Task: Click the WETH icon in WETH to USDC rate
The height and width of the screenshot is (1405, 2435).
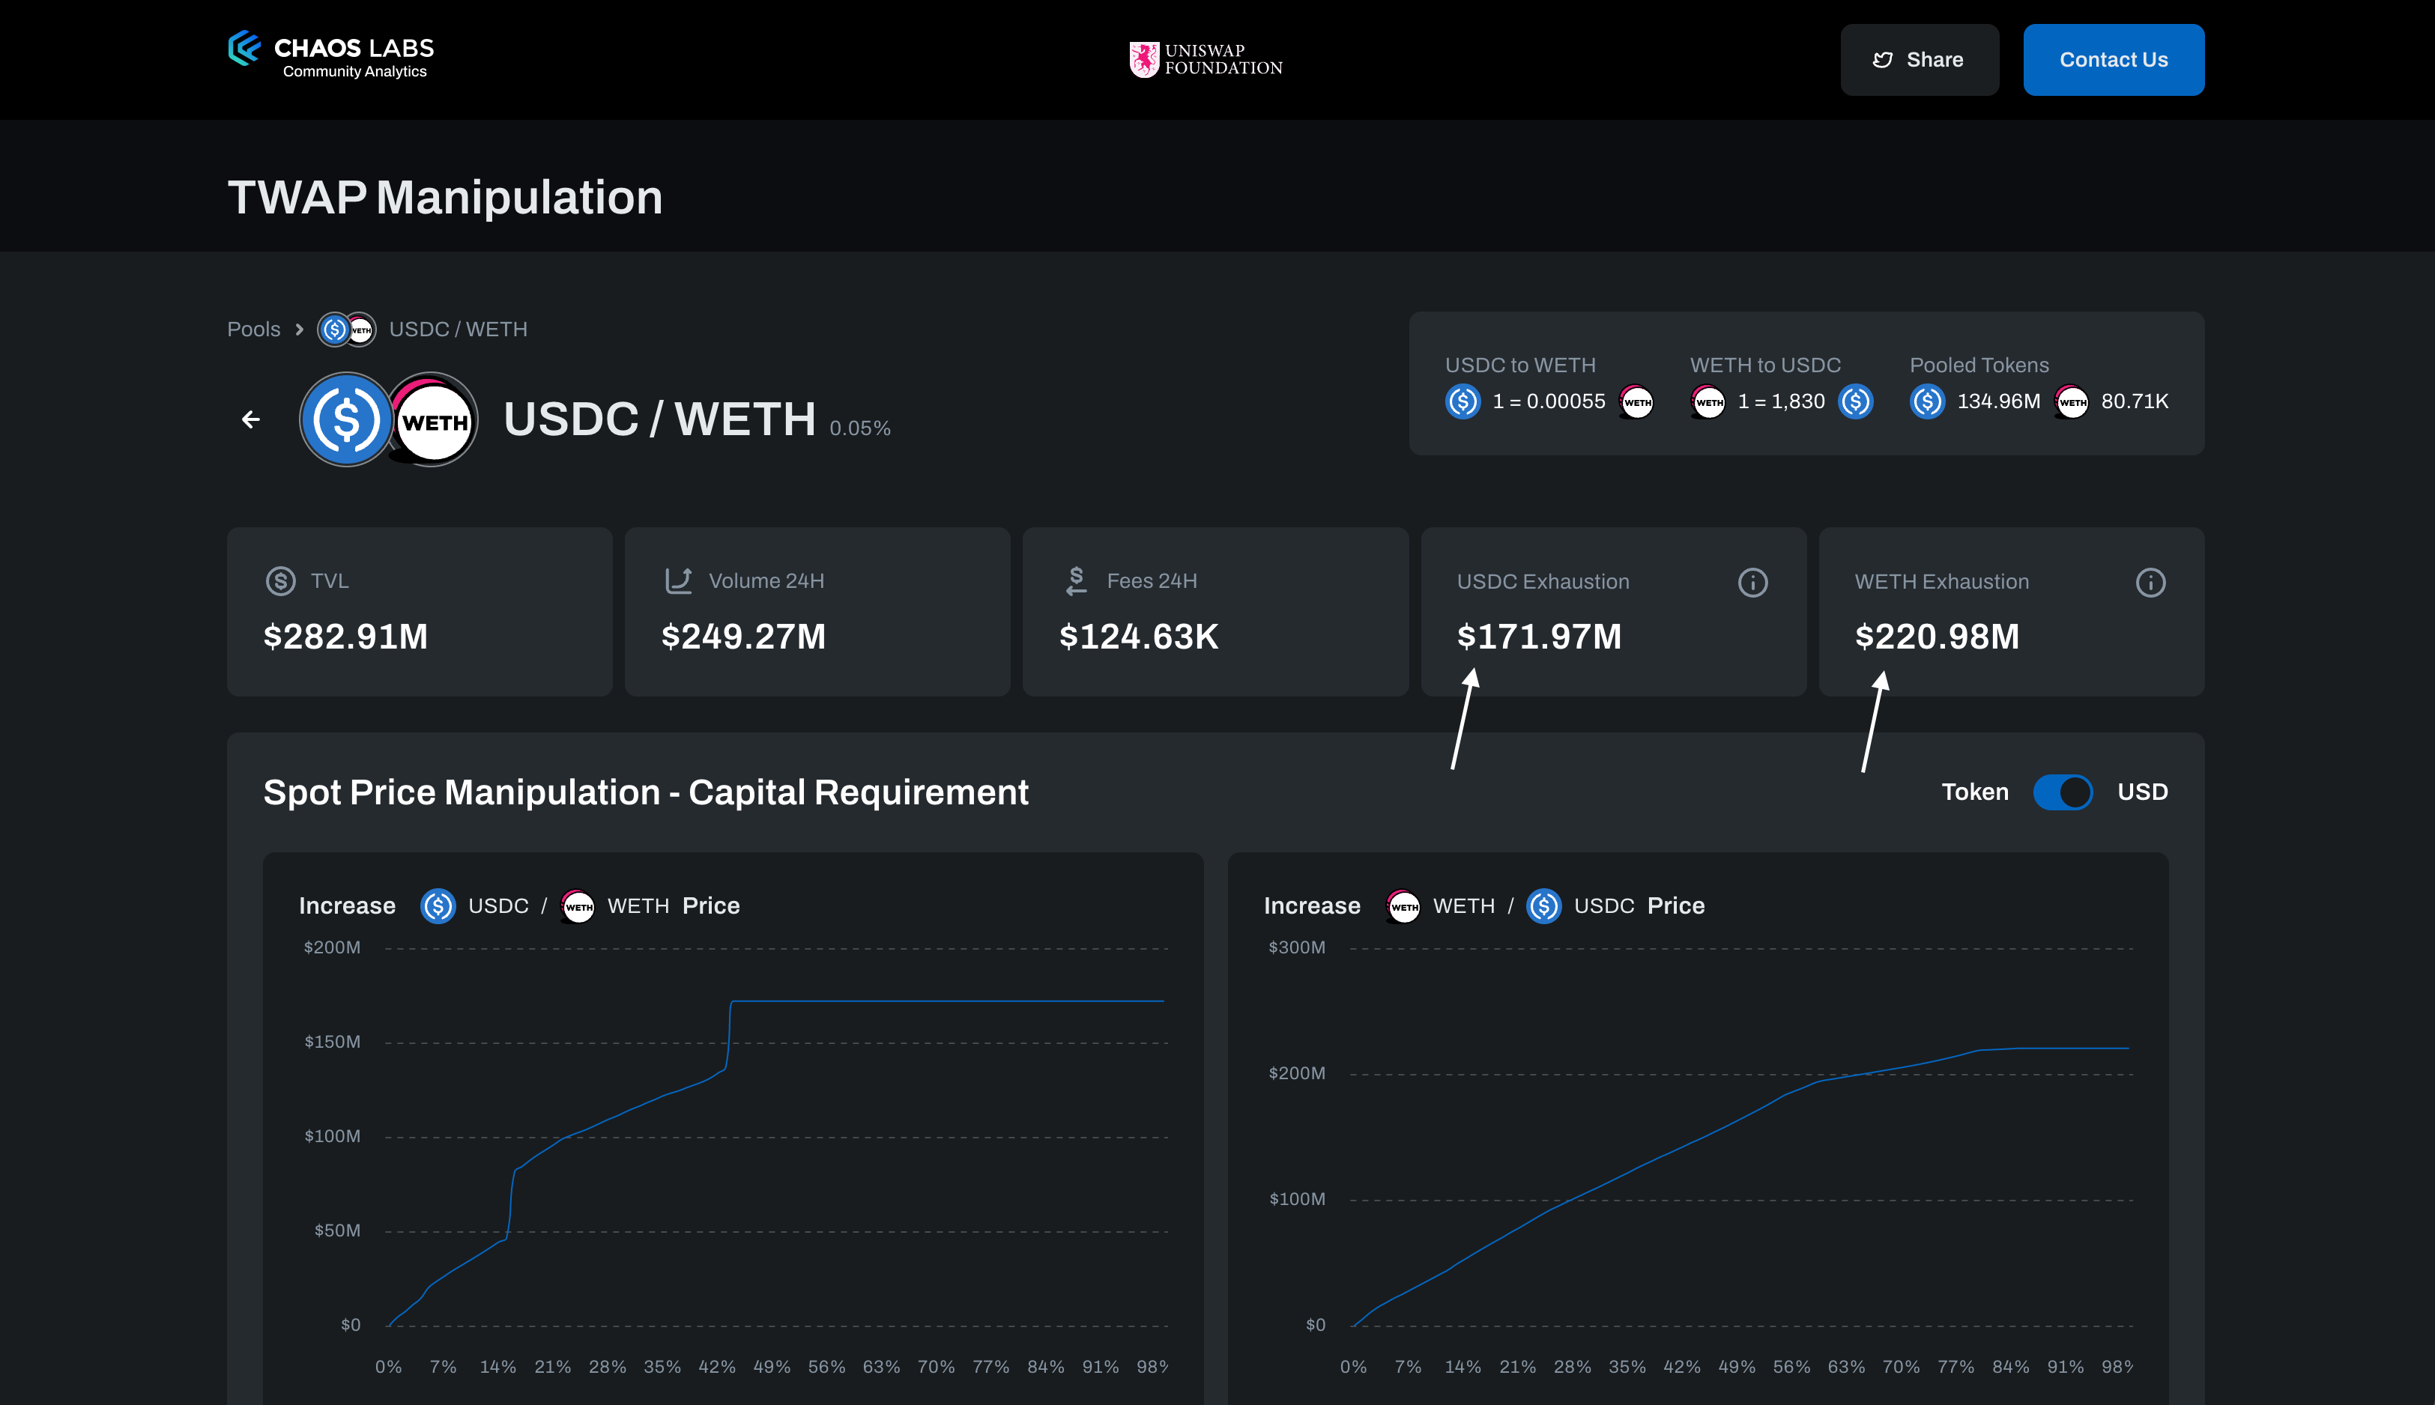Action: 1708,402
